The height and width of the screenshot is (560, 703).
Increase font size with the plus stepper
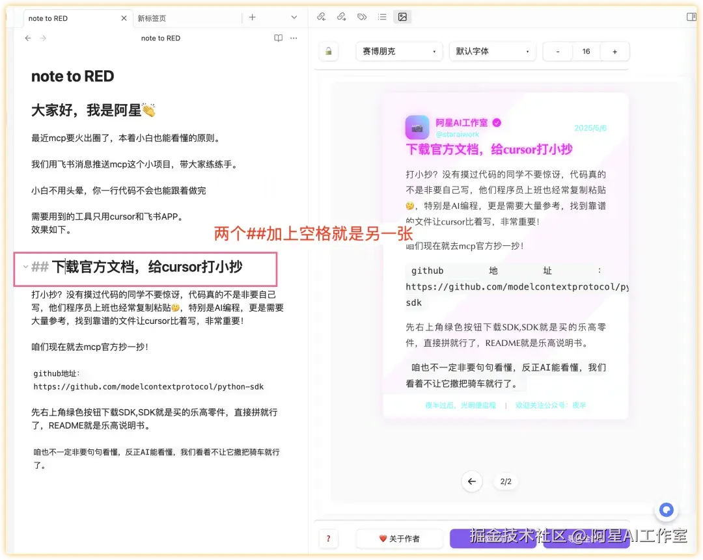coord(614,51)
